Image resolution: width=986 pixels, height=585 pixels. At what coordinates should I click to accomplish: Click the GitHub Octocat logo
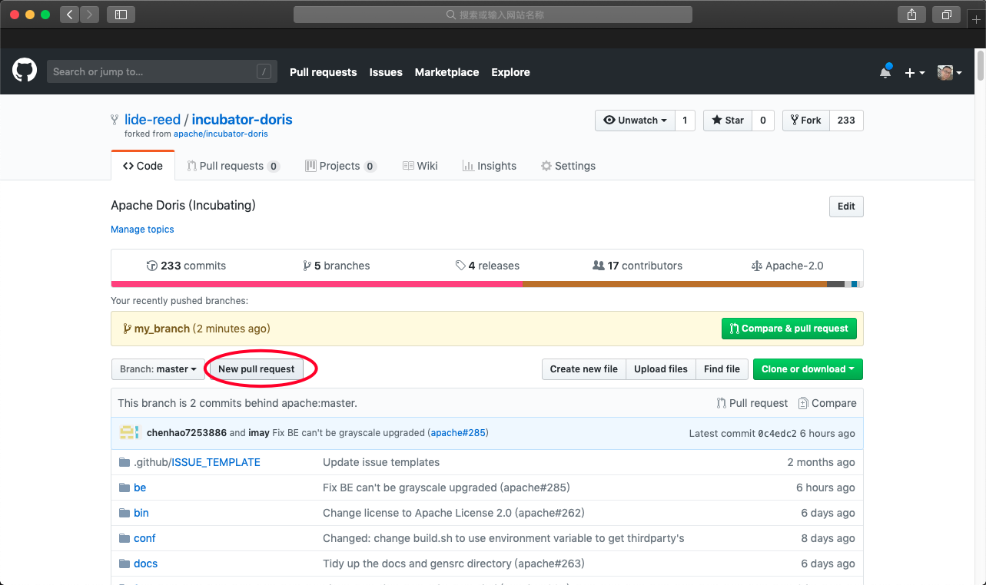[x=25, y=71]
